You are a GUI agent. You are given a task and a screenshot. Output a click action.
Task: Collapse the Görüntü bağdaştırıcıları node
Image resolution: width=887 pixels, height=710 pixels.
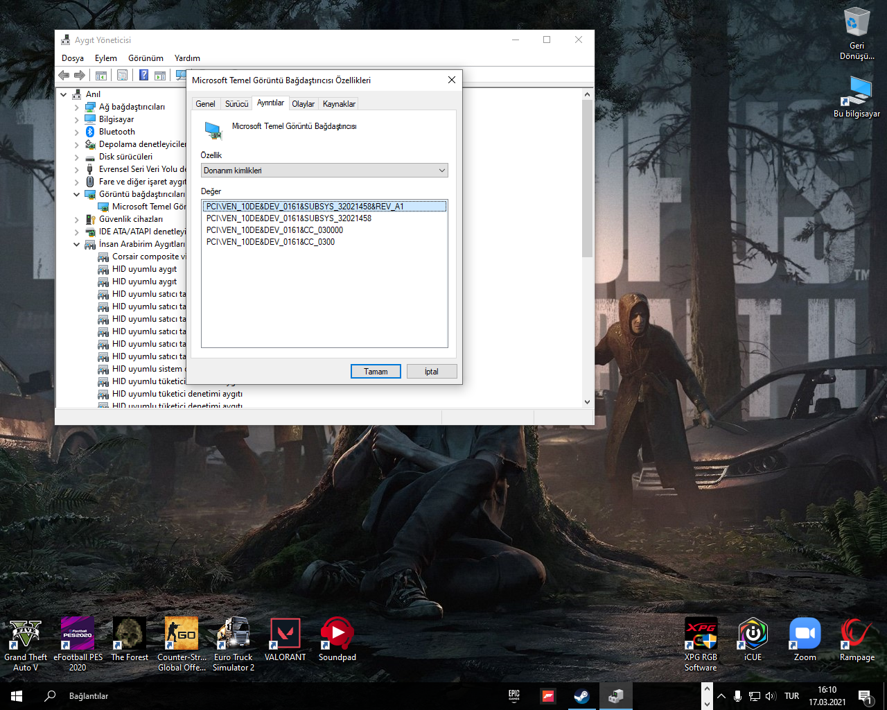tap(76, 195)
